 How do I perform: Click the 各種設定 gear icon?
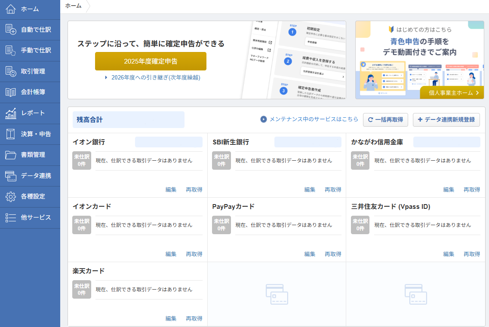click(x=11, y=196)
